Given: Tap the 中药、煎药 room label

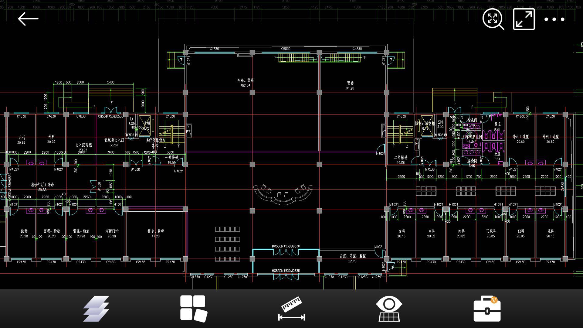Looking at the screenshot, I should coord(245,80).
